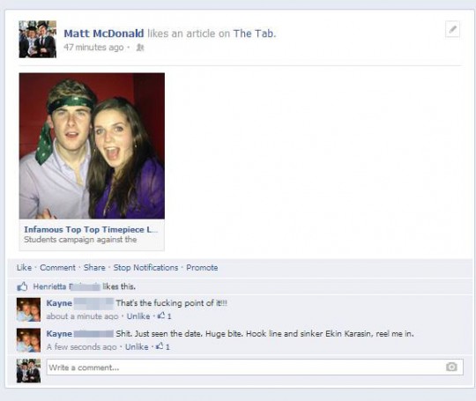
Task: Promote this post
Action: point(202,268)
